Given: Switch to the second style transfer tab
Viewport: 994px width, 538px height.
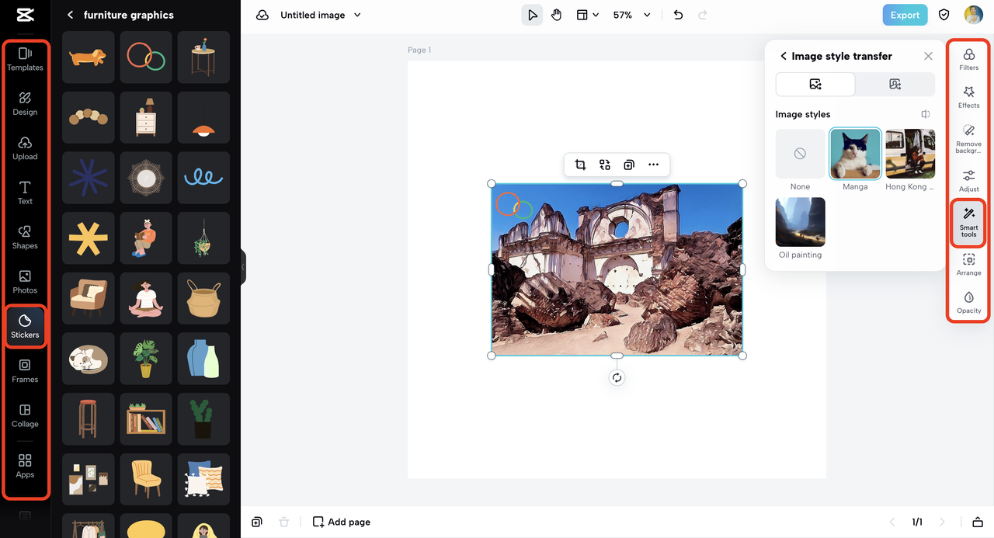Looking at the screenshot, I should [895, 84].
